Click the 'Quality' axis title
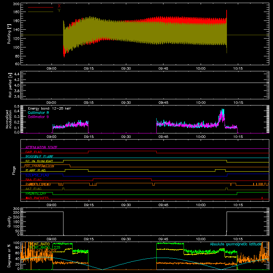Image resolution: width=273 pixels, height=273 pixels. tap(9, 221)
